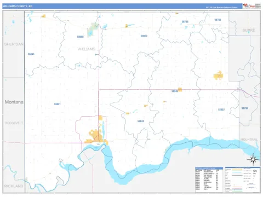Click ZIP code label 58845
263x197 pixels.
tap(31, 54)
